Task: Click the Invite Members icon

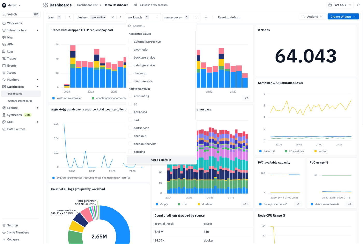Action: coord(4,232)
